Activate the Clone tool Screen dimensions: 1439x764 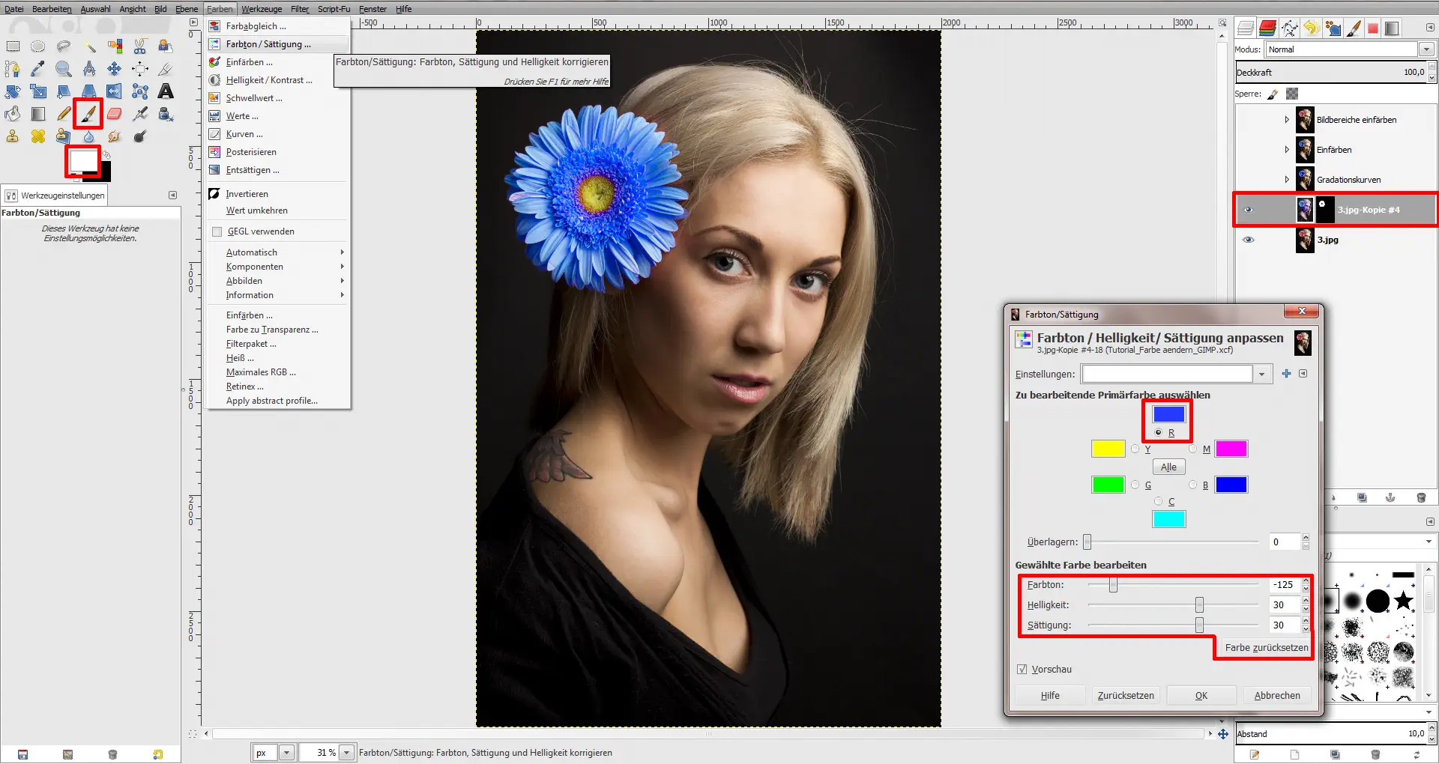pos(12,136)
